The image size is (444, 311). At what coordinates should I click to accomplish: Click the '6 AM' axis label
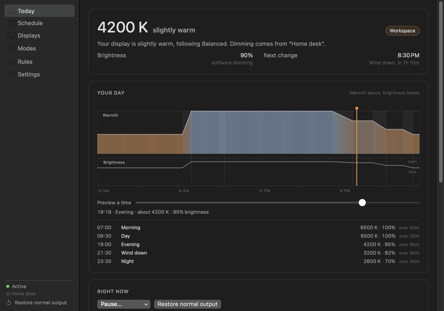[184, 191]
